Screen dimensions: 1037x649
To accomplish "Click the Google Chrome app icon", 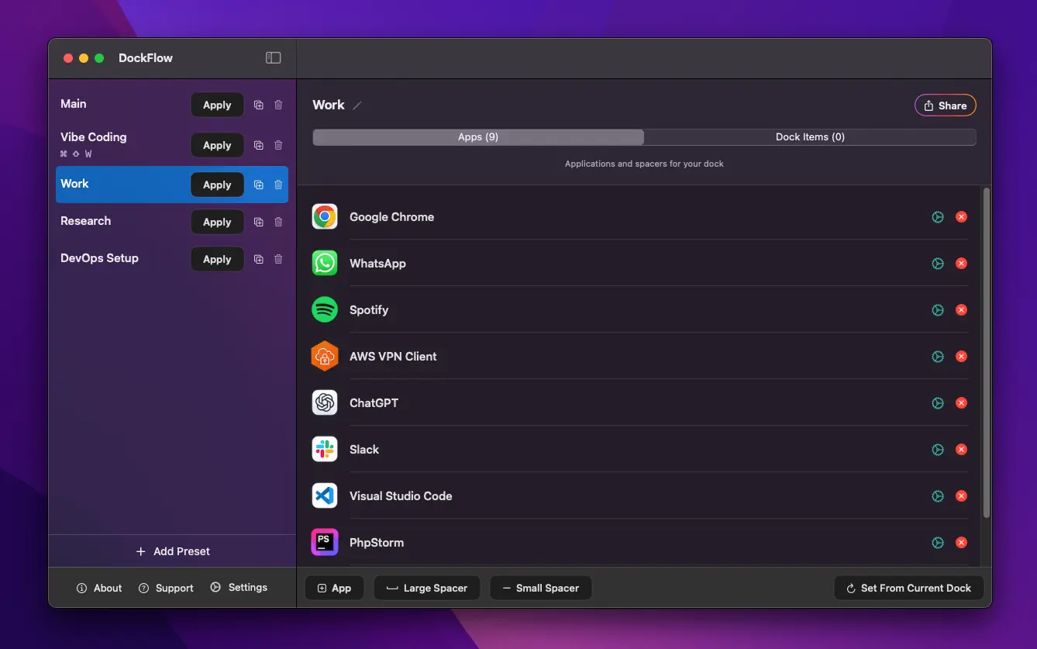I will coord(325,216).
